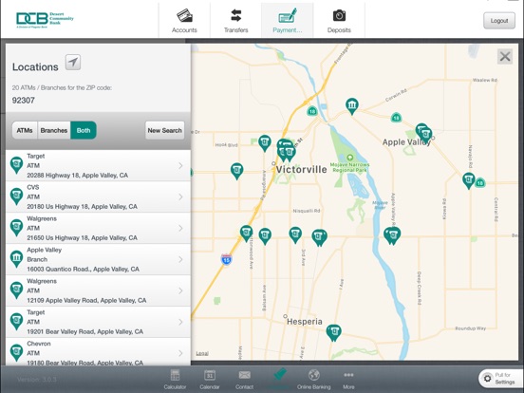This screenshot has height=393, width=524.
Task: Expand chevron for Target 20288 Highway 18
Action: pyautogui.click(x=180, y=166)
